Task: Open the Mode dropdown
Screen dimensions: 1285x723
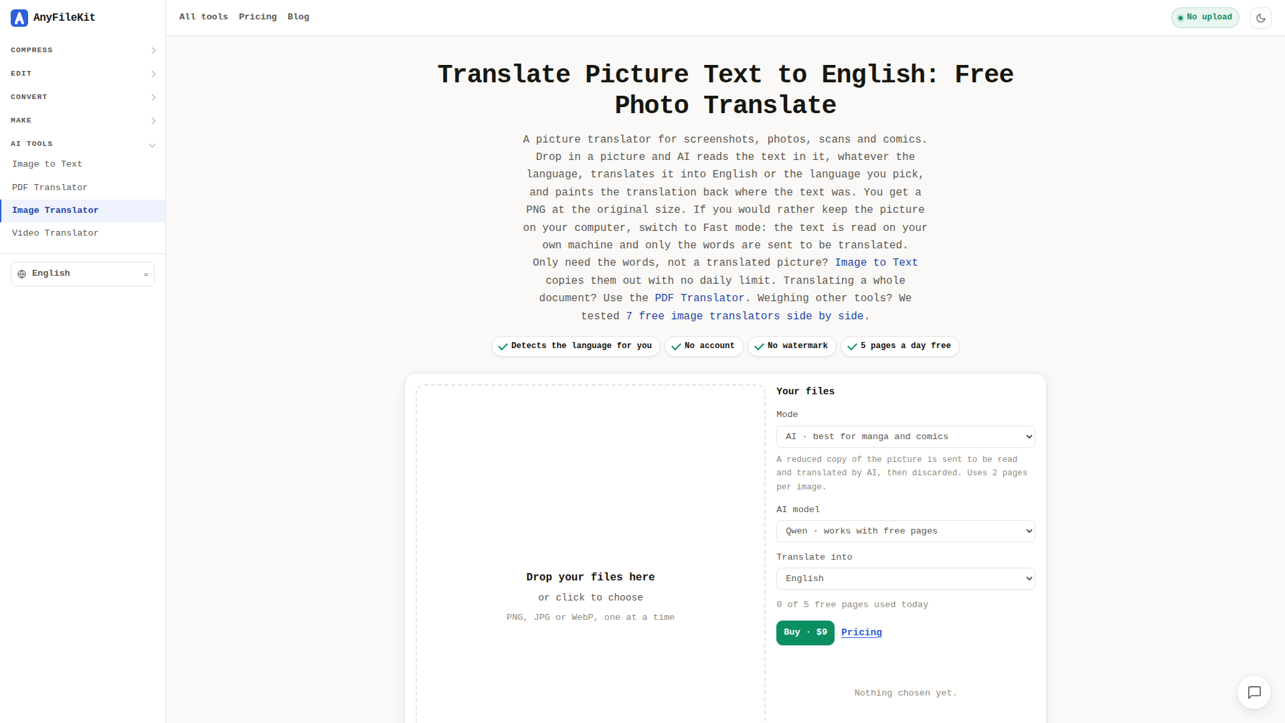Action: pyautogui.click(x=906, y=436)
